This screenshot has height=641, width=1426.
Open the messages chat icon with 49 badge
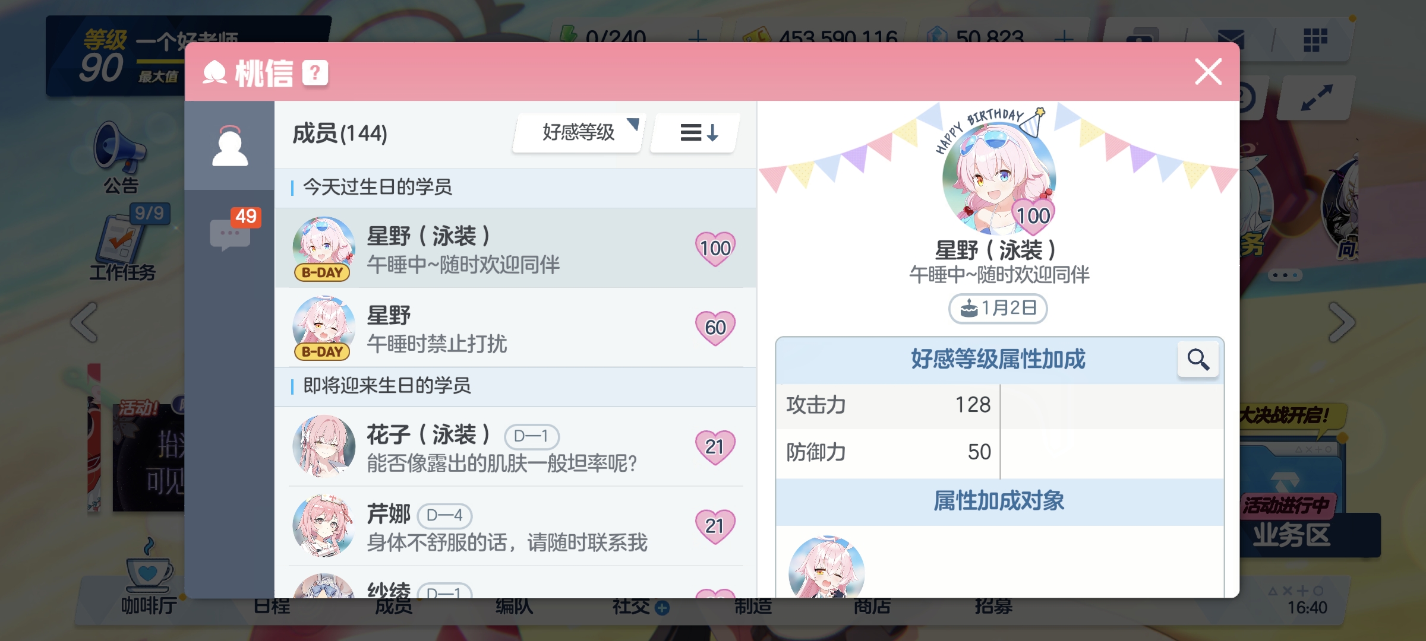(231, 233)
